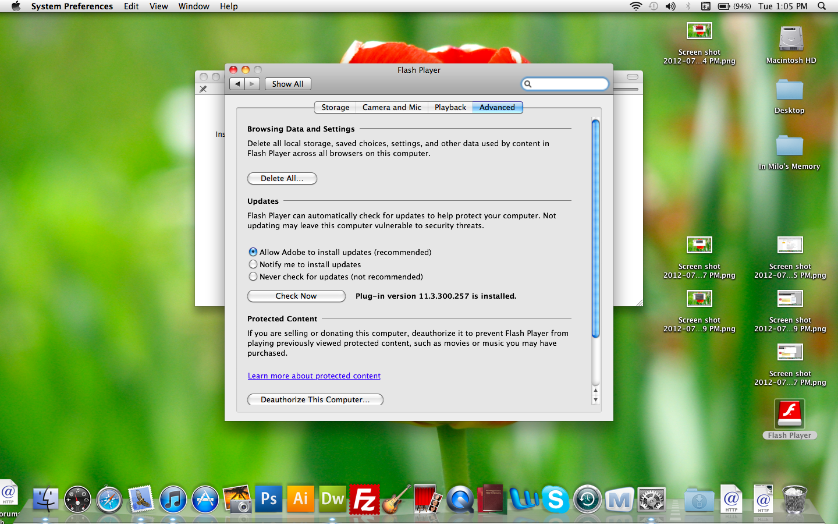Launch Finder from the Dock
This screenshot has height=524, width=838.
click(46, 500)
